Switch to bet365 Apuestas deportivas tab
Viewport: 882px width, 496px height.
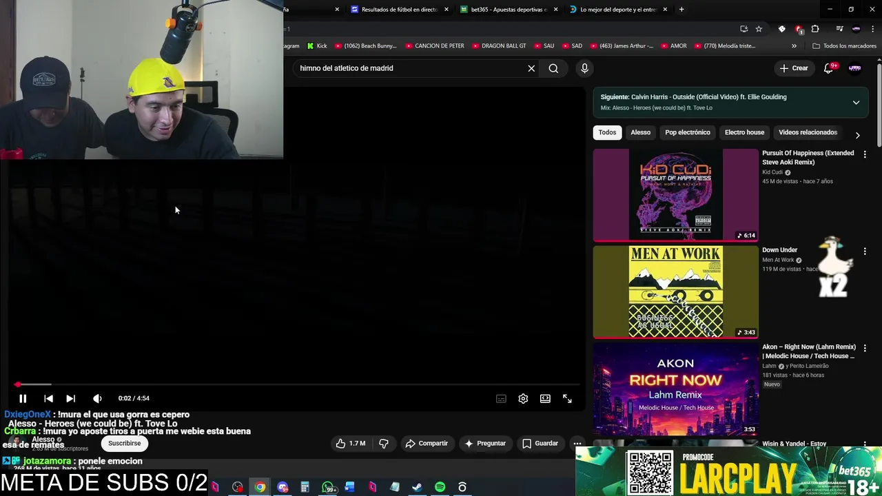click(x=509, y=10)
